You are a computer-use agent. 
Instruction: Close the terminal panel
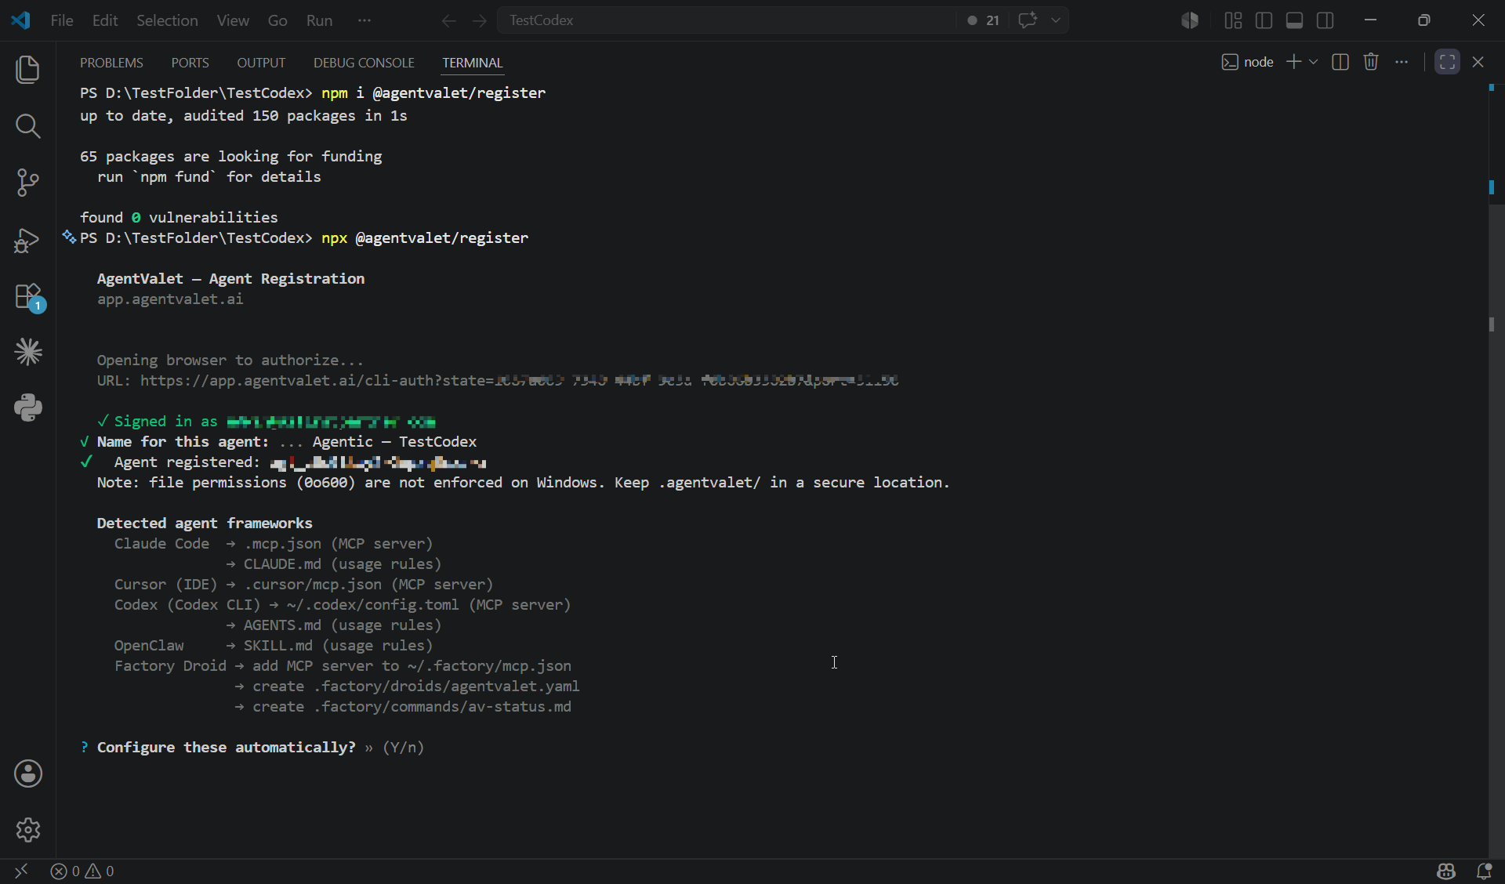pos(1478,62)
